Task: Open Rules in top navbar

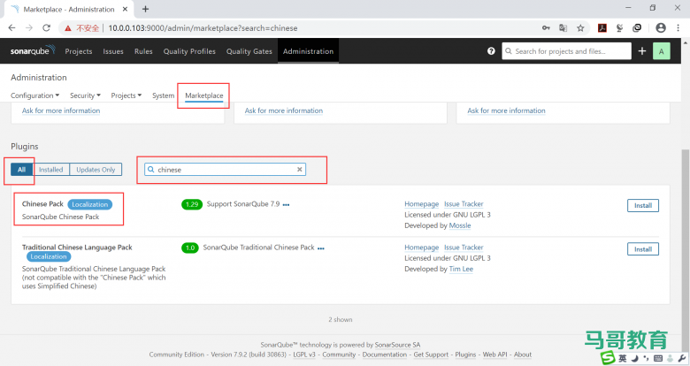Action: [143, 51]
